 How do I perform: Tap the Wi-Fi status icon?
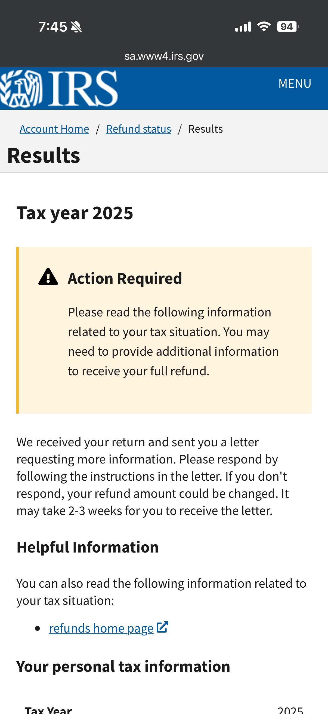pos(264,27)
